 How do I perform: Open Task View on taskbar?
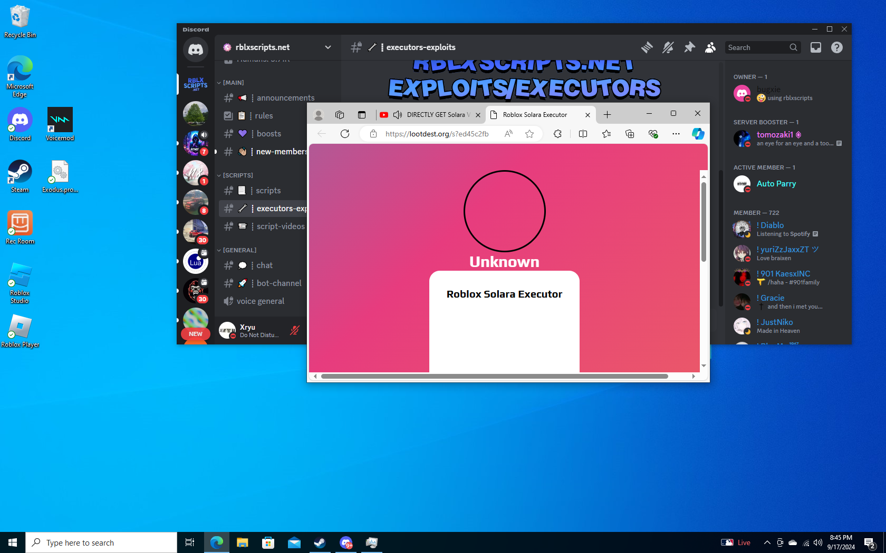pos(190,542)
